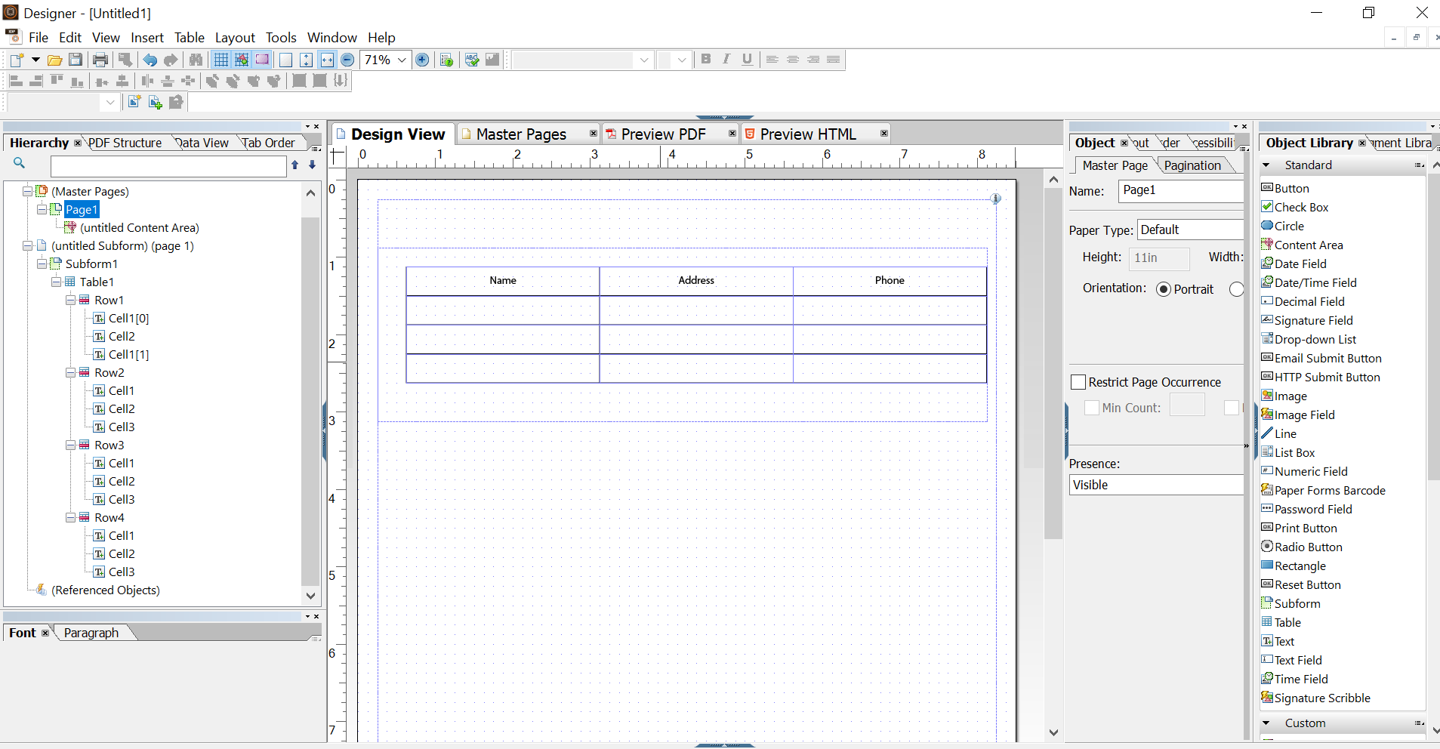Select the Portrait orientation radio button

click(x=1164, y=289)
